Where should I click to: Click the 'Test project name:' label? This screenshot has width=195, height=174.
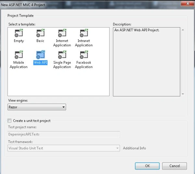coord(22,127)
